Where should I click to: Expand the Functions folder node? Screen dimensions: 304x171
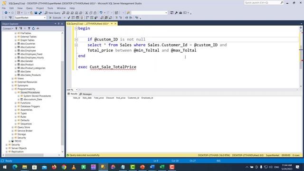[x=16, y=103]
